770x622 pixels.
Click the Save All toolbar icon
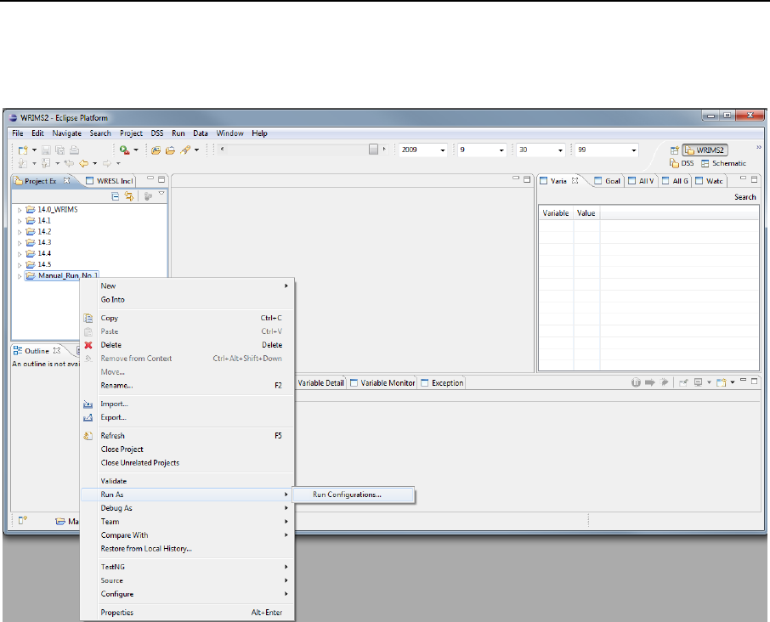[x=59, y=150]
